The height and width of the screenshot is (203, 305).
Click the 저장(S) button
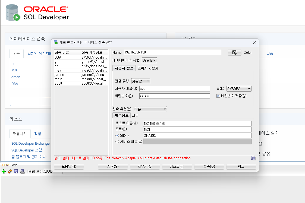coord(113,167)
